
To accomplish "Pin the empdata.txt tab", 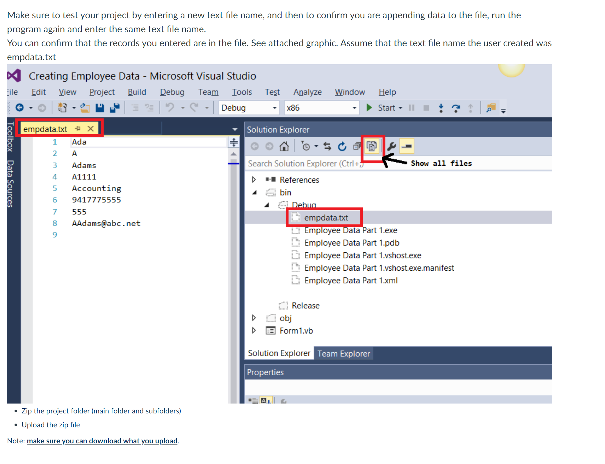I will 78,129.
